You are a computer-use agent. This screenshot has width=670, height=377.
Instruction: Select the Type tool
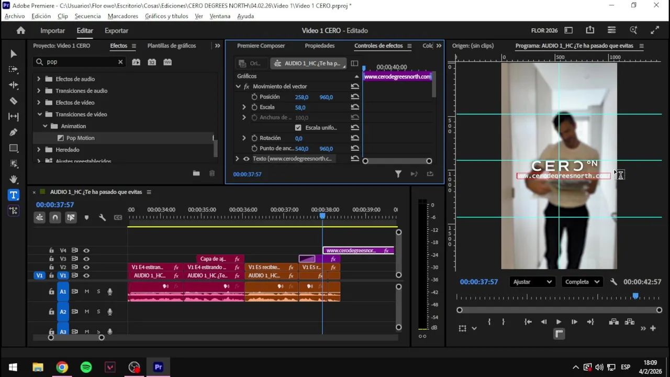pyautogui.click(x=14, y=195)
